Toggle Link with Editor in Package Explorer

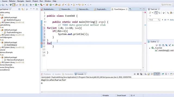(x=23, y=9)
